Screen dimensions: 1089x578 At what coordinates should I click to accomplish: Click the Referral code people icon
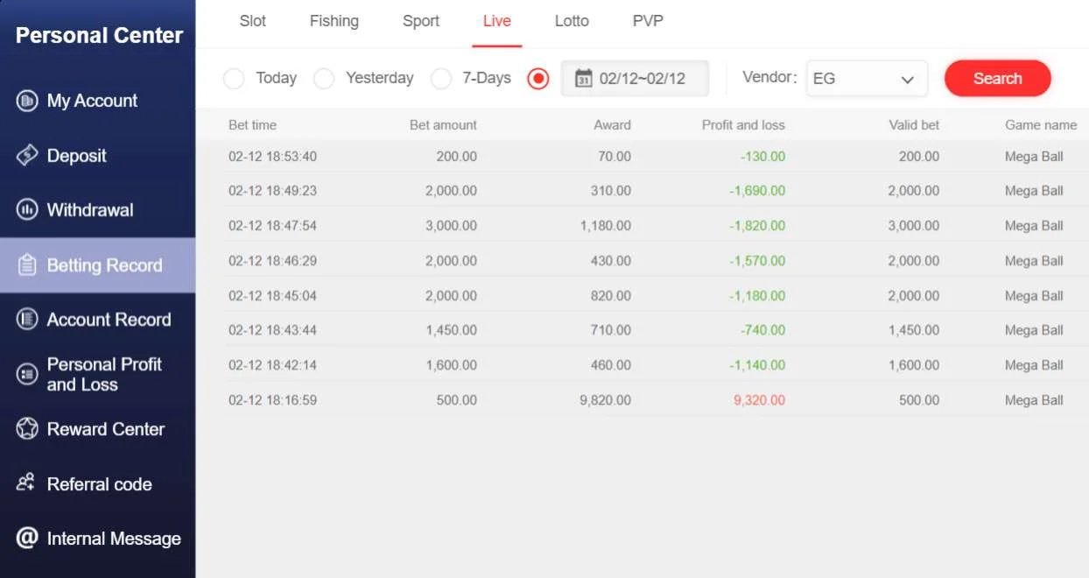(26, 483)
